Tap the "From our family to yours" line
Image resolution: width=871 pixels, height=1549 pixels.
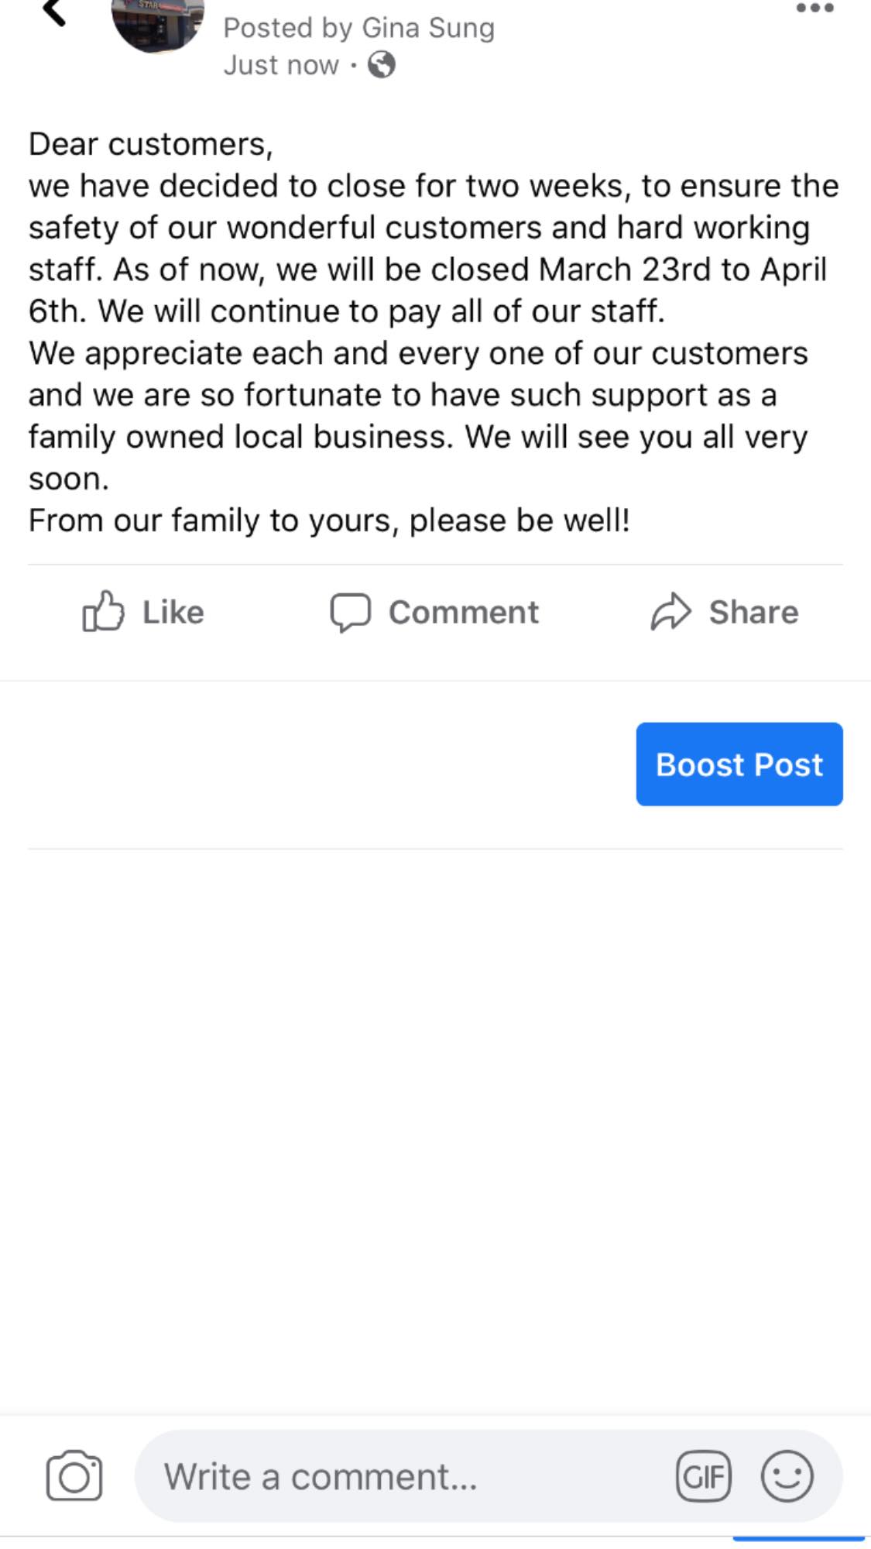pyautogui.click(x=329, y=520)
